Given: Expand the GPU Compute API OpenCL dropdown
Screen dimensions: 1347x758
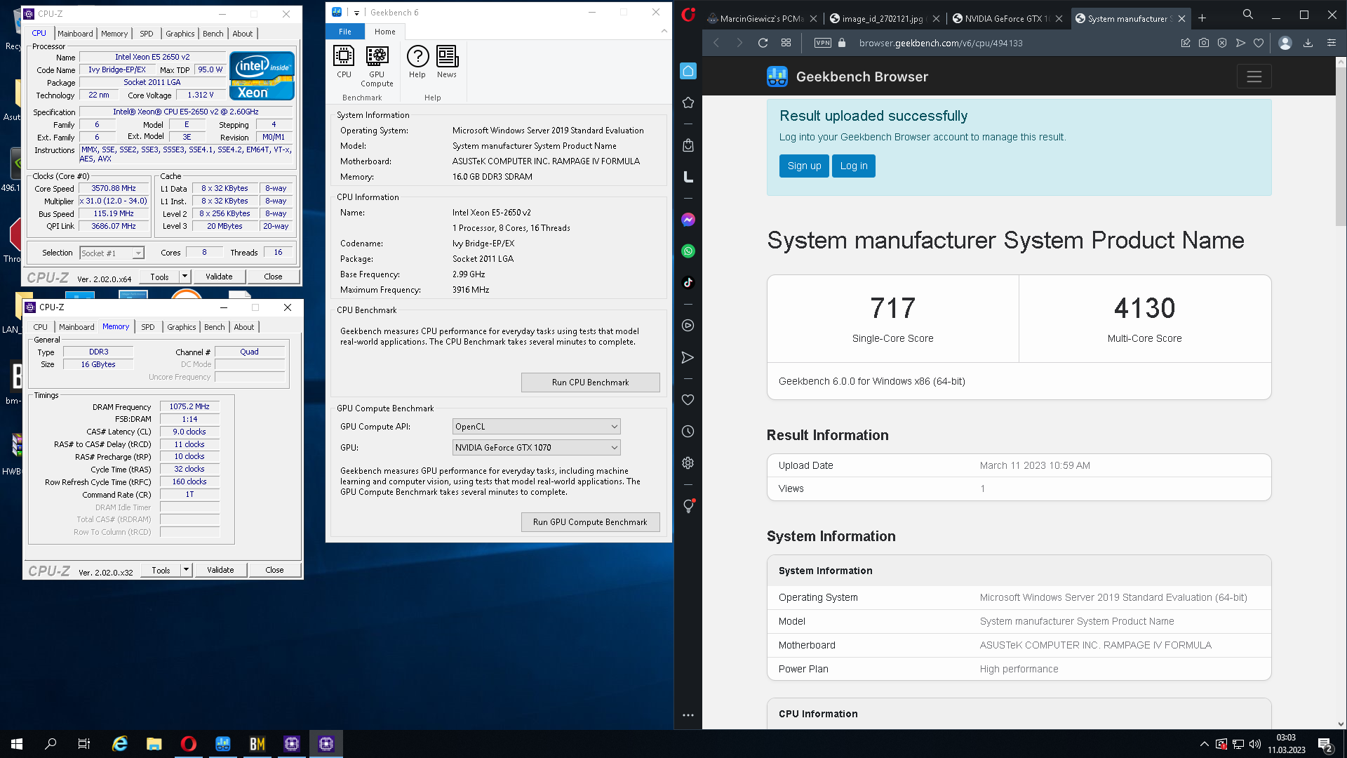Looking at the screenshot, I should [x=536, y=427].
